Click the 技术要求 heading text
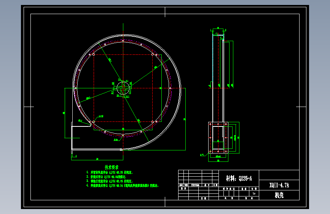330x214 pixels. (112, 167)
